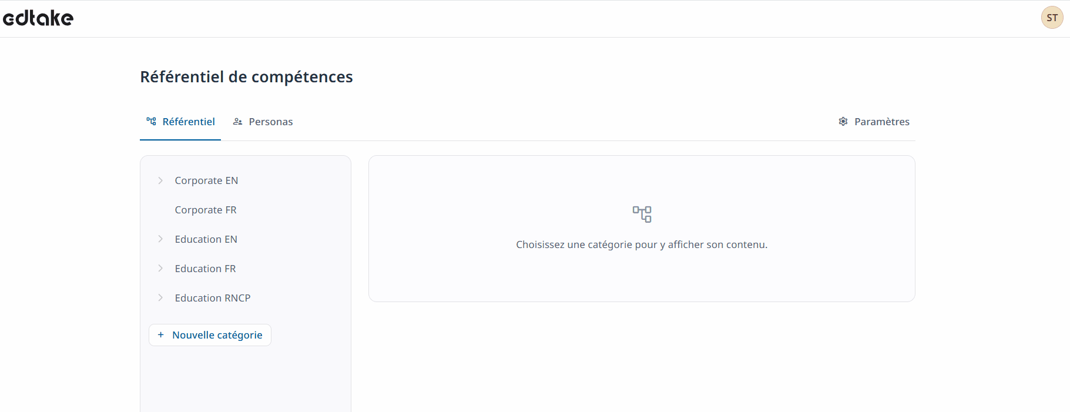
Task: Select the Corporate FR category
Action: [206, 210]
